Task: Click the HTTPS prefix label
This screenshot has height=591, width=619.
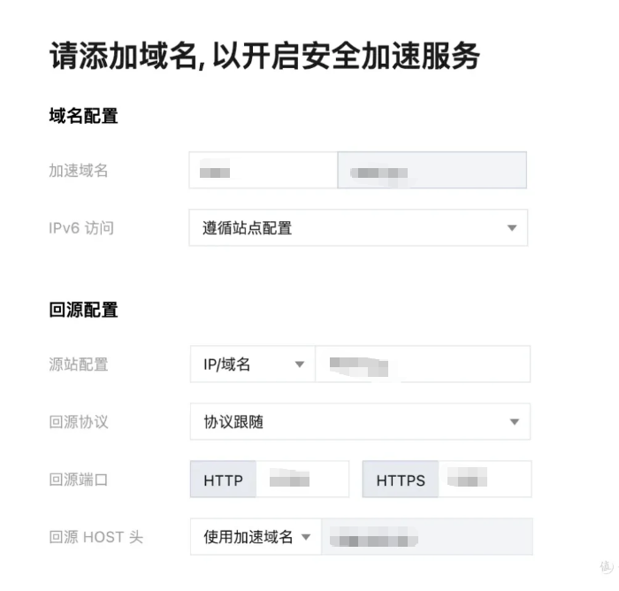Action: pyautogui.click(x=401, y=480)
